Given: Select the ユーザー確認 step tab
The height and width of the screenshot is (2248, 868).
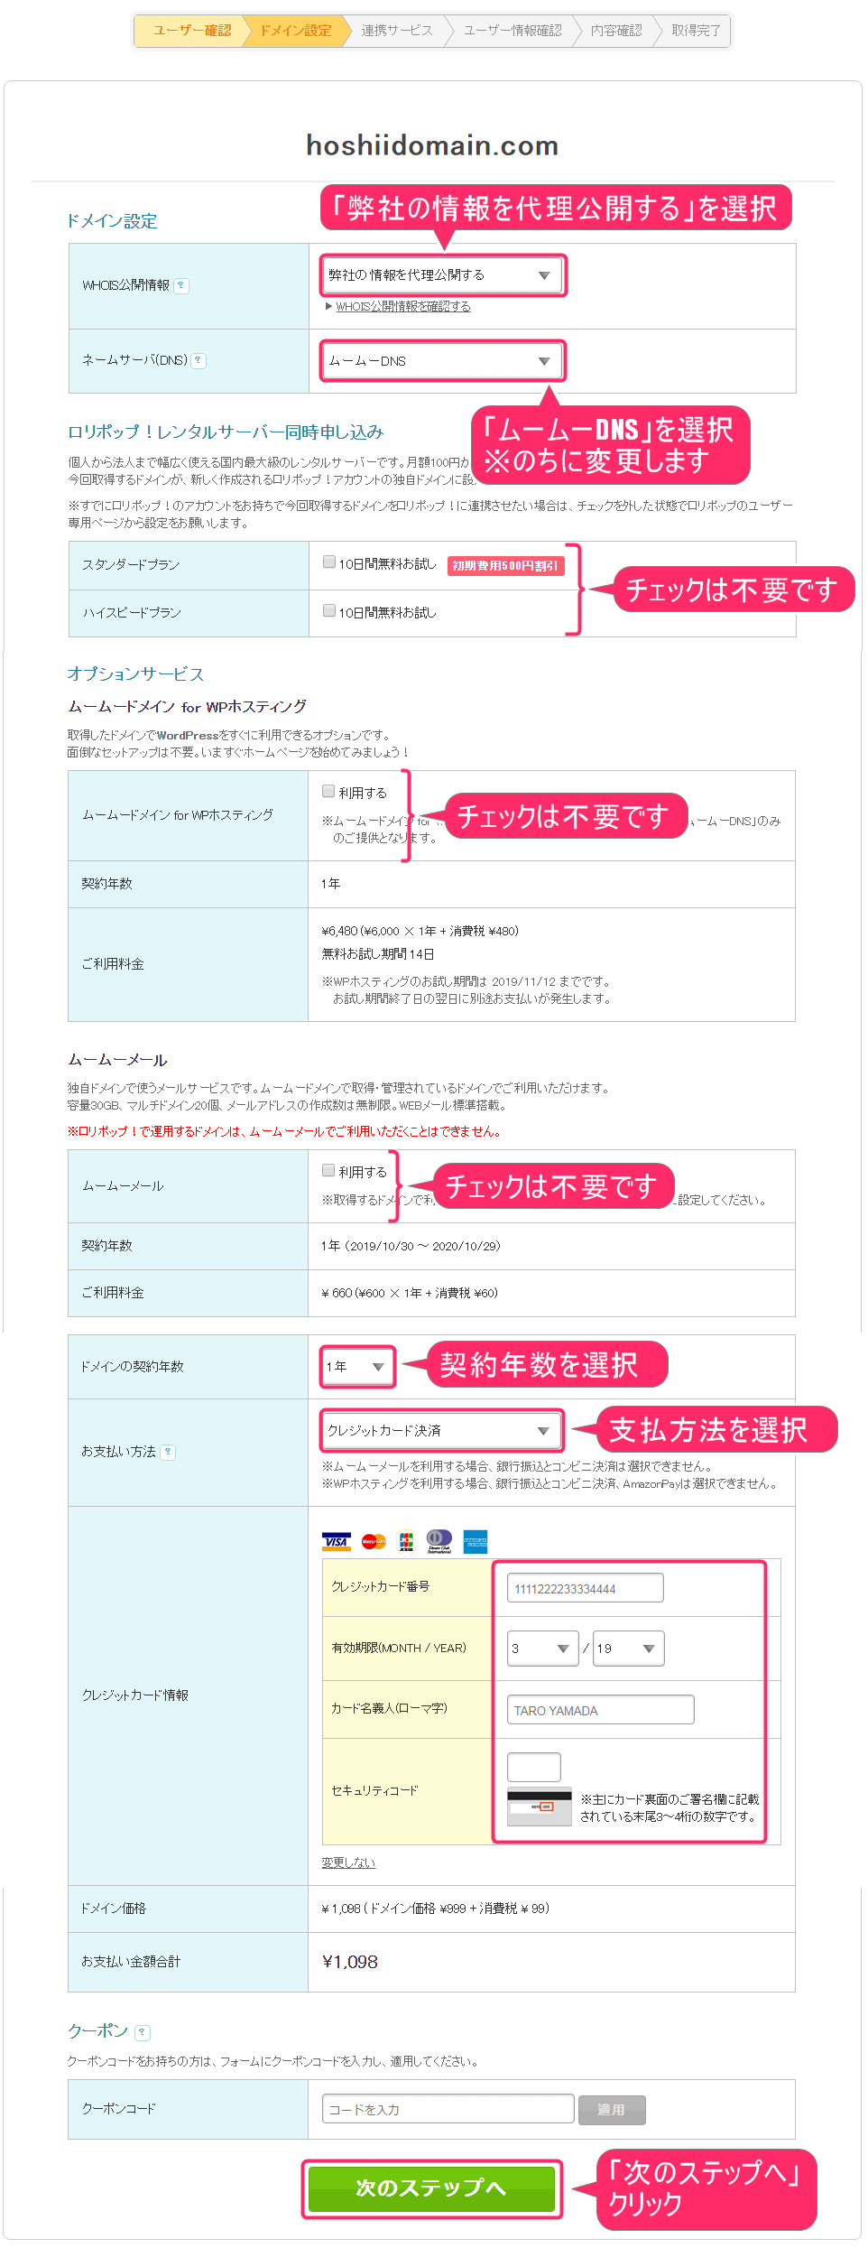Looking at the screenshot, I should click(x=191, y=31).
